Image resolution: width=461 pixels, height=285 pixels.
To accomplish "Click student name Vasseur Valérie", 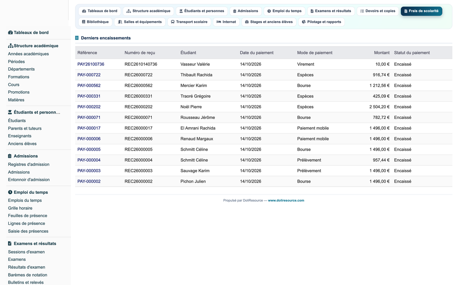I will pos(195,64).
